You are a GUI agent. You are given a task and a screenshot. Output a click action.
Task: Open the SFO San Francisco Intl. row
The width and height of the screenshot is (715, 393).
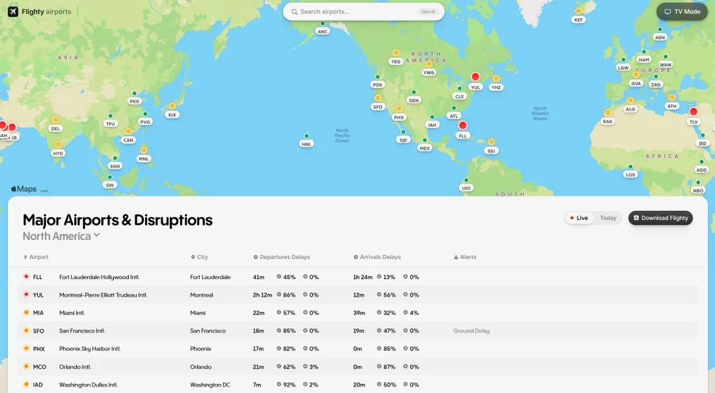(x=358, y=331)
